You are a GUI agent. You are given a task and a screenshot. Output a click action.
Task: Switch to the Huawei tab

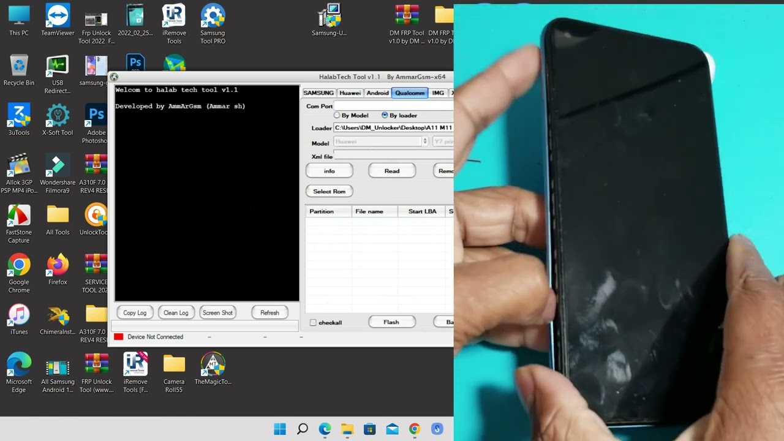click(x=350, y=93)
